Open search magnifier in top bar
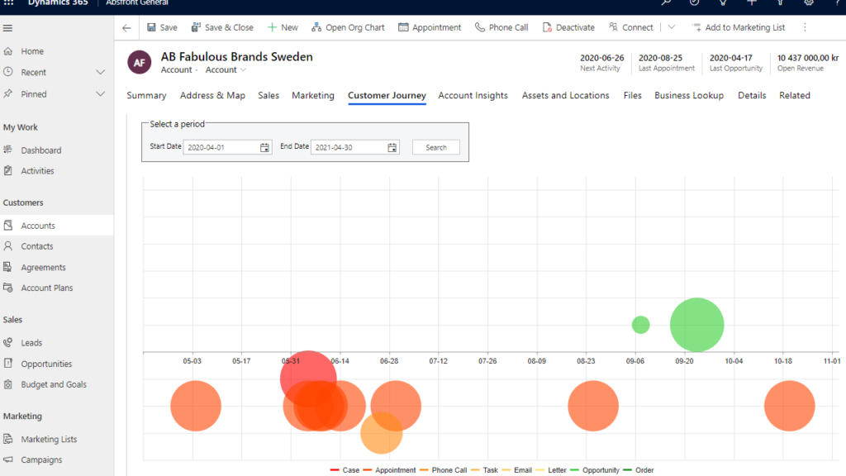Viewport: 846px width, 476px height. pos(667,2)
